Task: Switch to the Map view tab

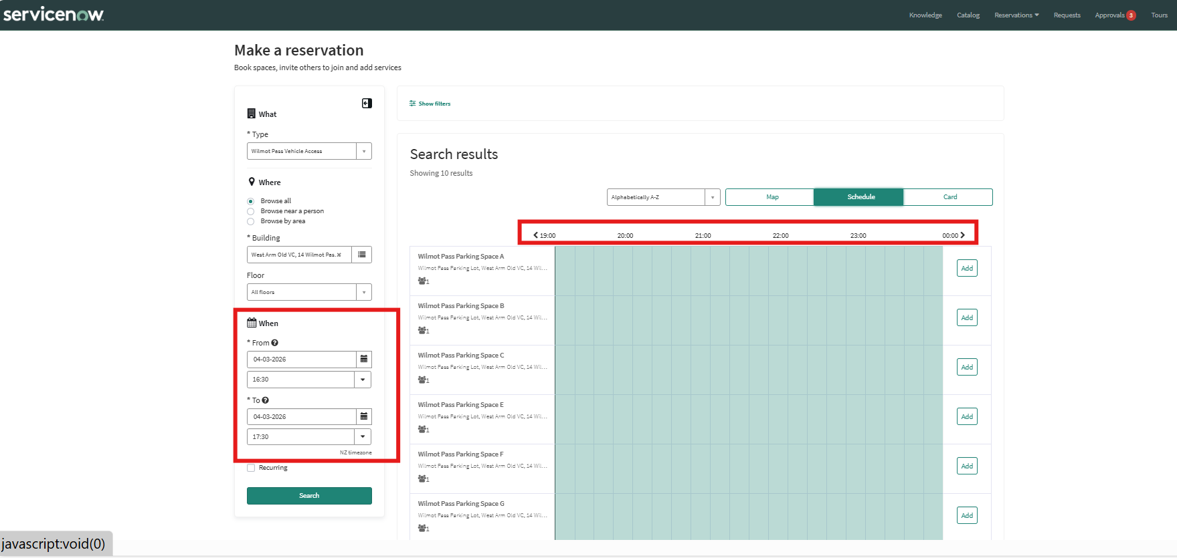Action: click(772, 197)
